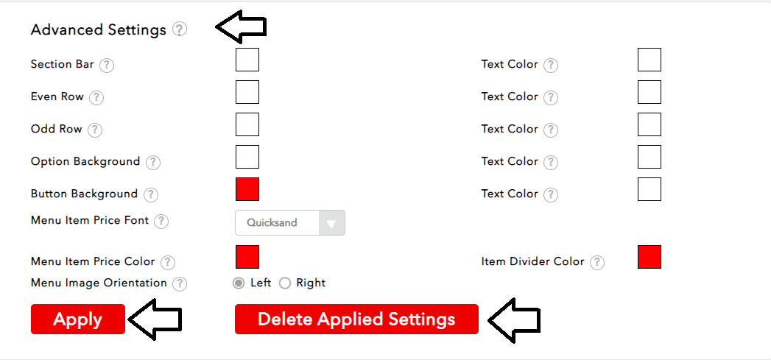Select Left menu image orientation
The height and width of the screenshot is (360, 771).
(239, 283)
